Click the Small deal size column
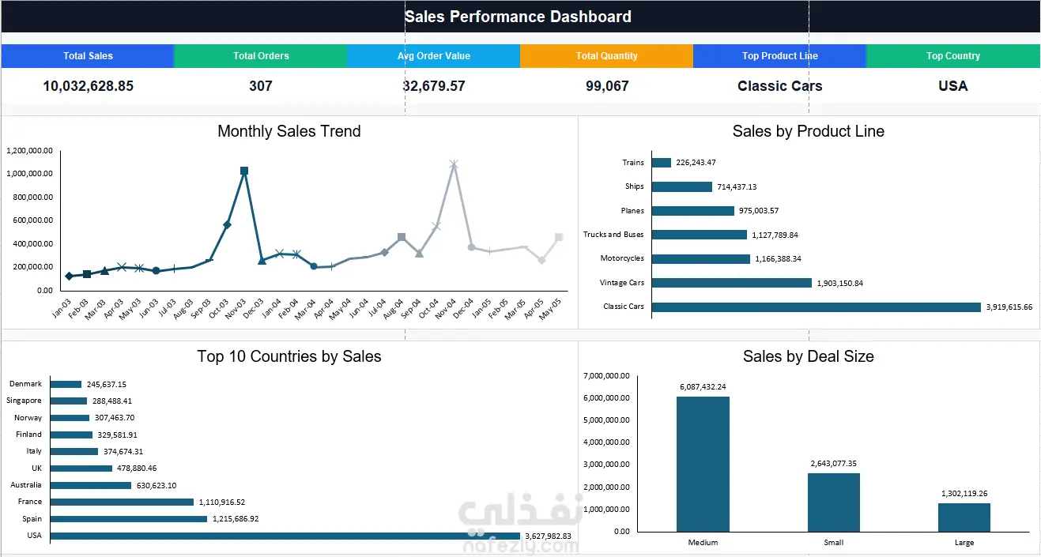Viewport: 1041px width, 557px height. [834, 502]
